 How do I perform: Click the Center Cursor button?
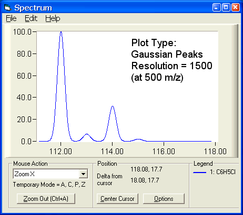pos(117,199)
